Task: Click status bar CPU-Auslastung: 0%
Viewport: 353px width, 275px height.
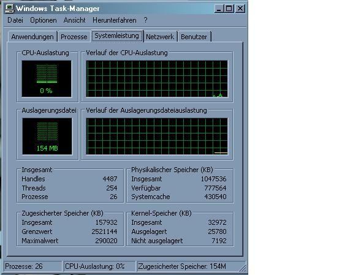Action: (99, 266)
